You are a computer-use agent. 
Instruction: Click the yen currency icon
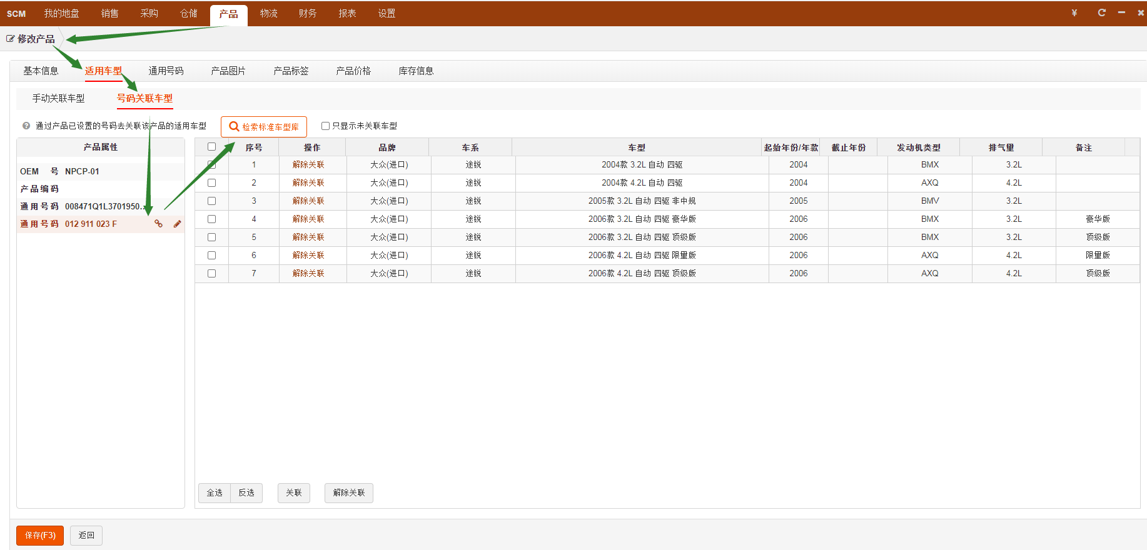1074,13
